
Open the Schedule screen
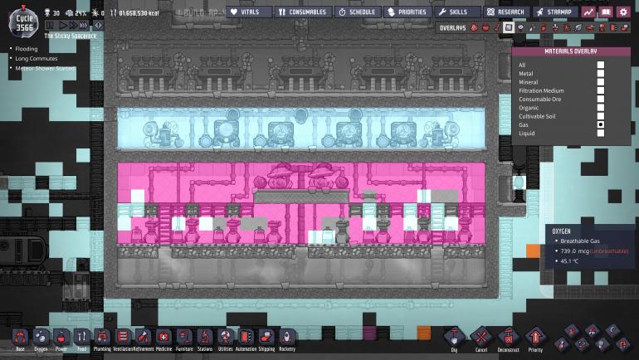358,12
